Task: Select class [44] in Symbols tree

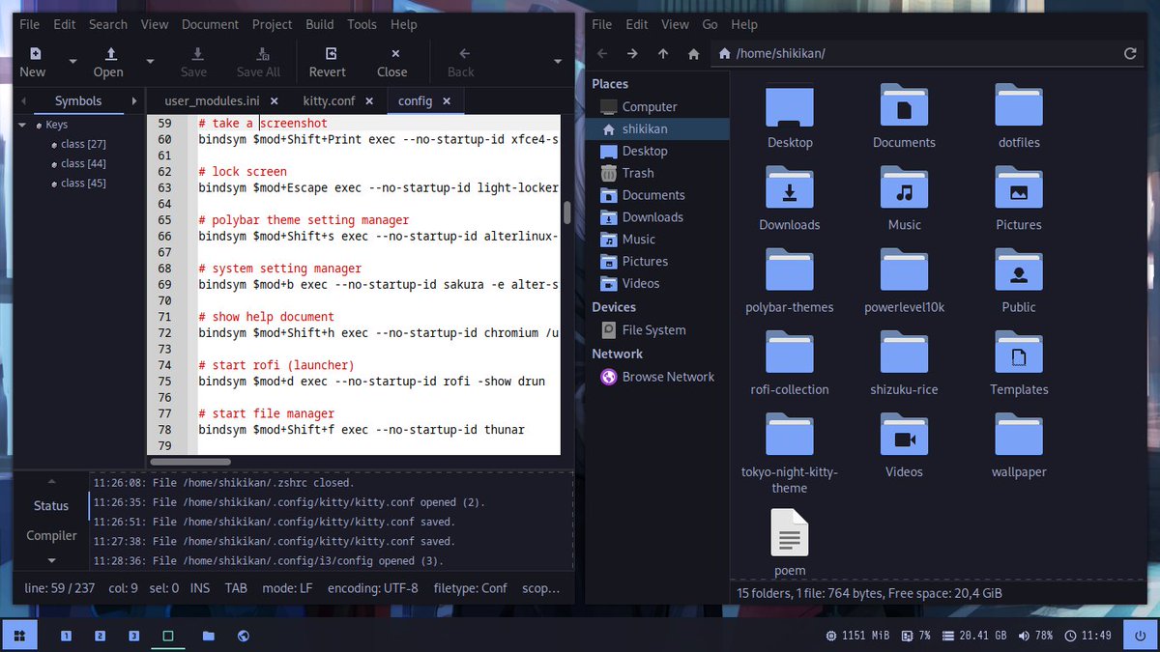Action: [83, 163]
